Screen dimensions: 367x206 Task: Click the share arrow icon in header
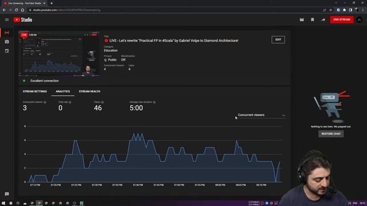pos(323,20)
